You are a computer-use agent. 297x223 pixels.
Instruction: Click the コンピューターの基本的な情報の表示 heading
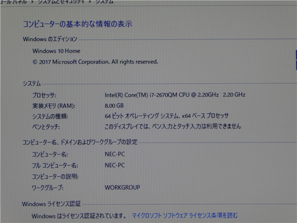pos(78,24)
